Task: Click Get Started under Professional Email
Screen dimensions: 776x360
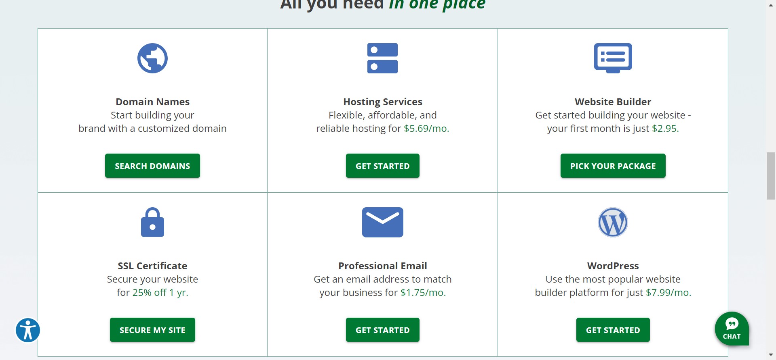Action: (382, 330)
